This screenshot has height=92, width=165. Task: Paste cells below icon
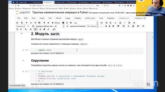click(39, 23)
